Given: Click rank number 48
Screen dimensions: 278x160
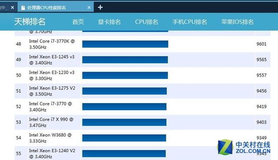Looking at the screenshot, I should 19,44.
